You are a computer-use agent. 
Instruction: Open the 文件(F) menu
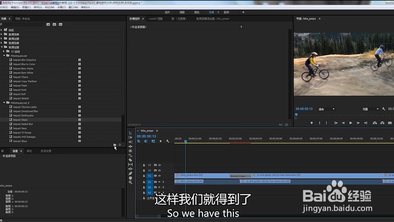[4, 7]
